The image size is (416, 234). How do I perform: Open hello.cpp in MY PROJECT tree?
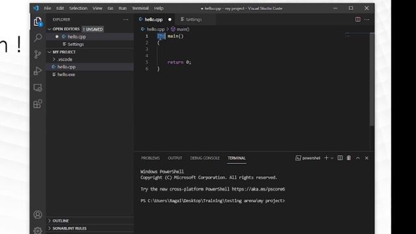point(90,67)
